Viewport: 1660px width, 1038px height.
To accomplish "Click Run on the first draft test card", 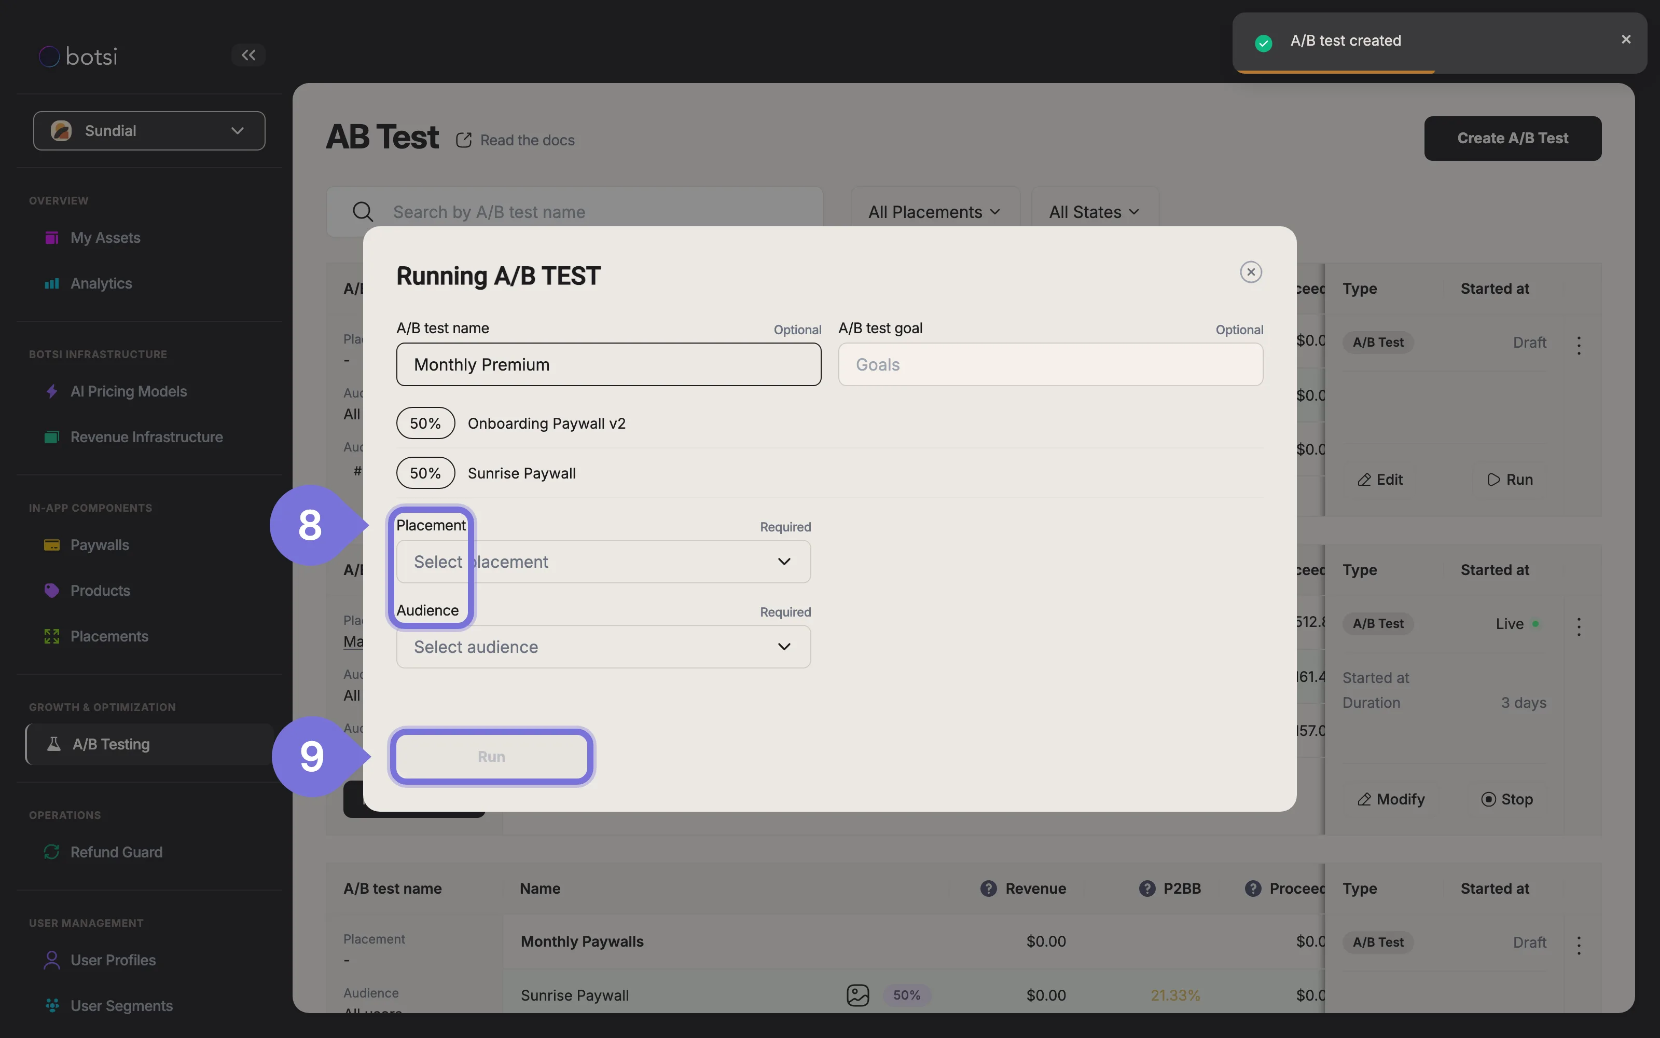I will (x=1510, y=479).
